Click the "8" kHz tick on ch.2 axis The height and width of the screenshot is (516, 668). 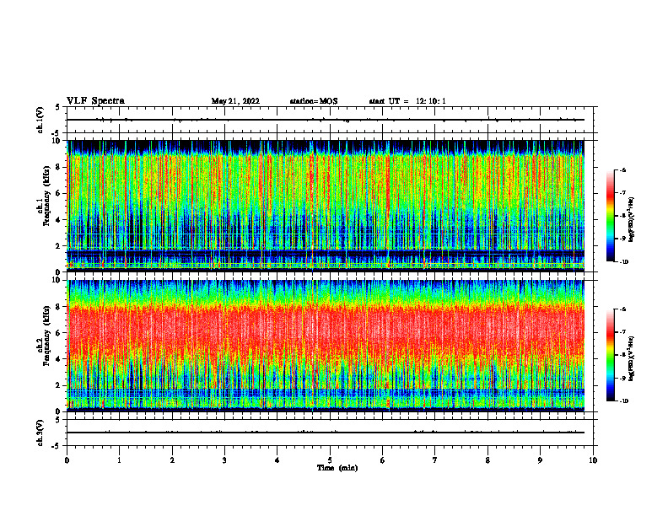59,307
